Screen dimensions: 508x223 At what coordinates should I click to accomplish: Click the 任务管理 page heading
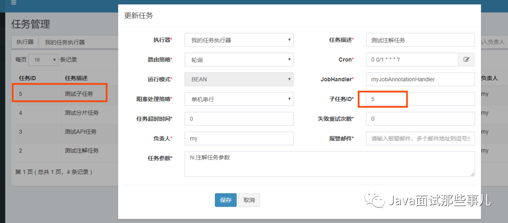pos(31,23)
